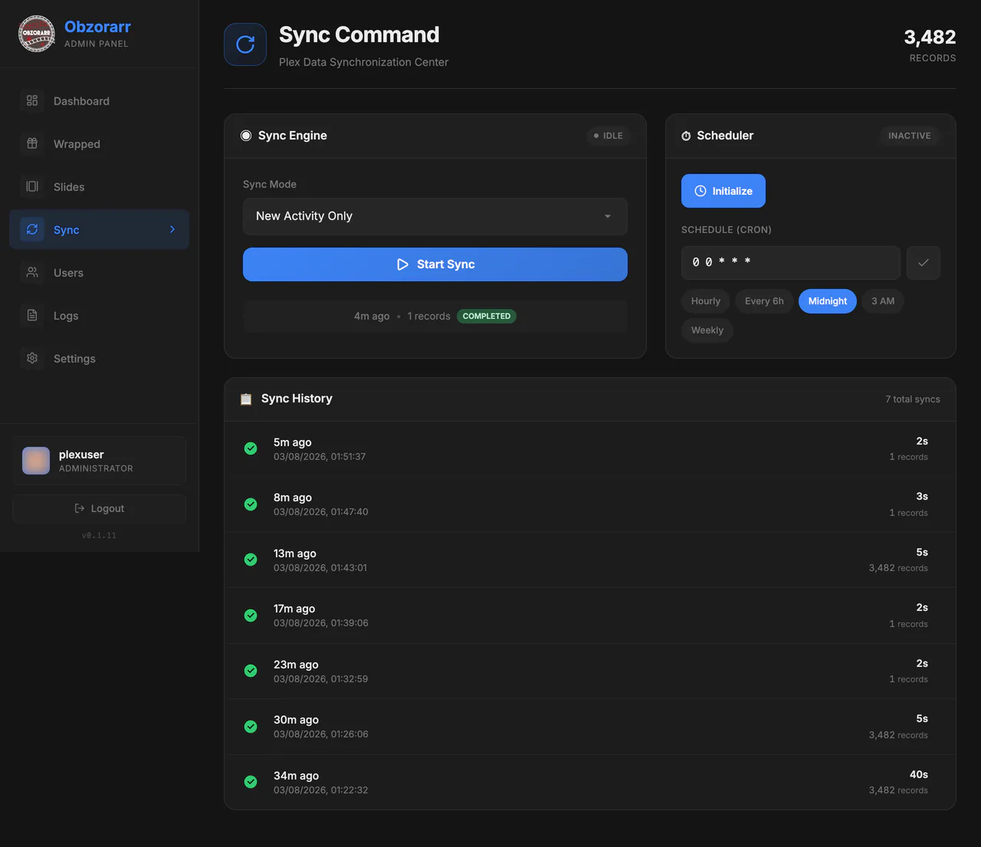The image size is (981, 847).
Task: Start the sync now
Action: (435, 264)
